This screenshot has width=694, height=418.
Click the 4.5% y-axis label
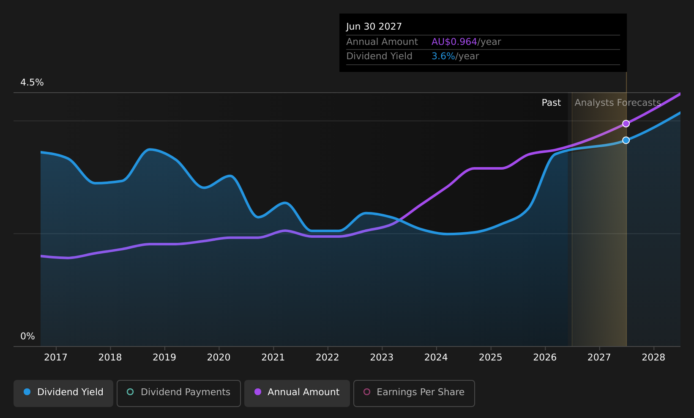32,82
